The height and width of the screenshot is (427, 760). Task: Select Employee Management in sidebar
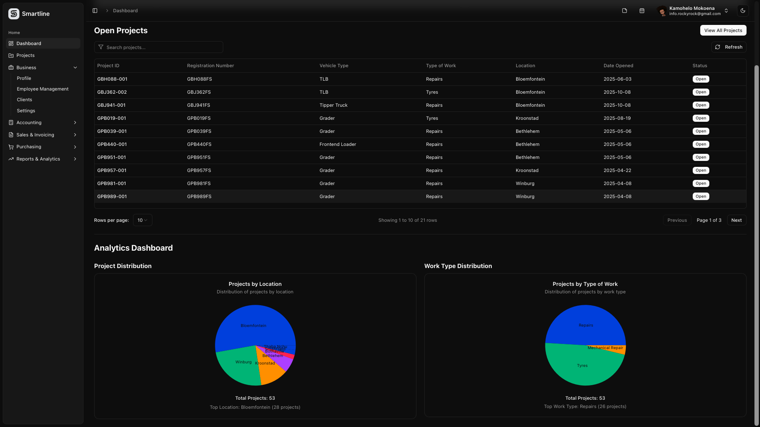click(43, 89)
